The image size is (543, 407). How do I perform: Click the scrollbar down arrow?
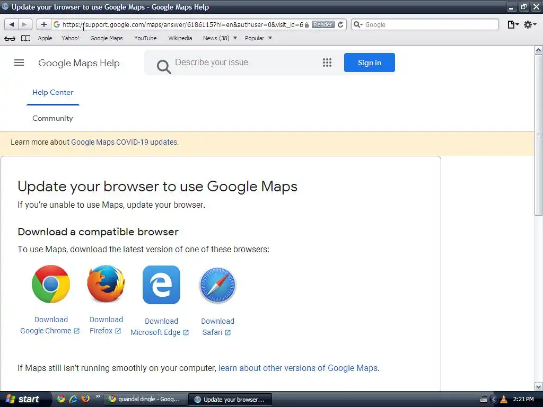pos(539,386)
